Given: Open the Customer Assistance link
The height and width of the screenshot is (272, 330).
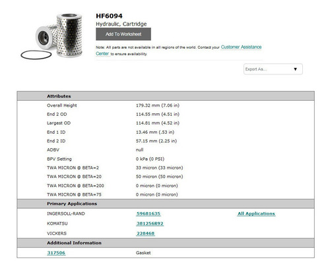Looking at the screenshot, I should [x=241, y=47].
